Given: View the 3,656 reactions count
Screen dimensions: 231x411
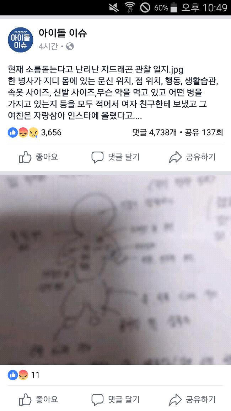Looking at the screenshot, I should pos(51,133).
